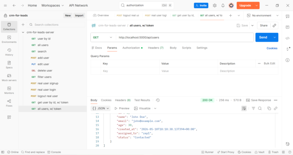Switch to the Scripts tab
293x155 pixels.
[186, 48]
